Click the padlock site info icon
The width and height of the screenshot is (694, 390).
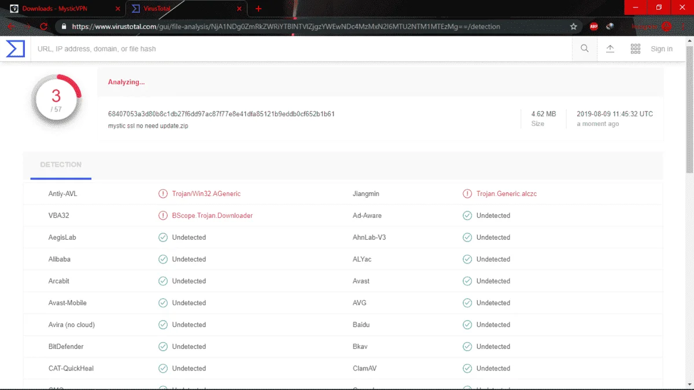(63, 27)
